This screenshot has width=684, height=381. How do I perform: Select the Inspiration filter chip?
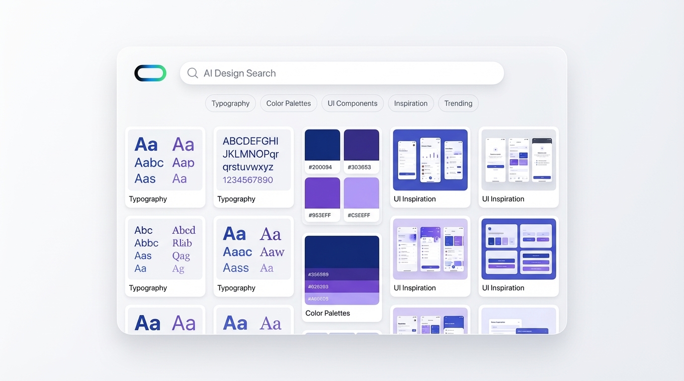click(411, 103)
